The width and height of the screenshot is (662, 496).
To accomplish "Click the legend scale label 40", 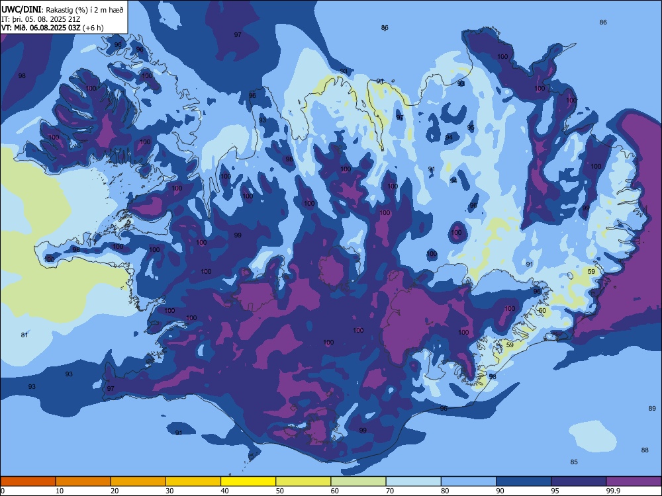I will [224, 491].
